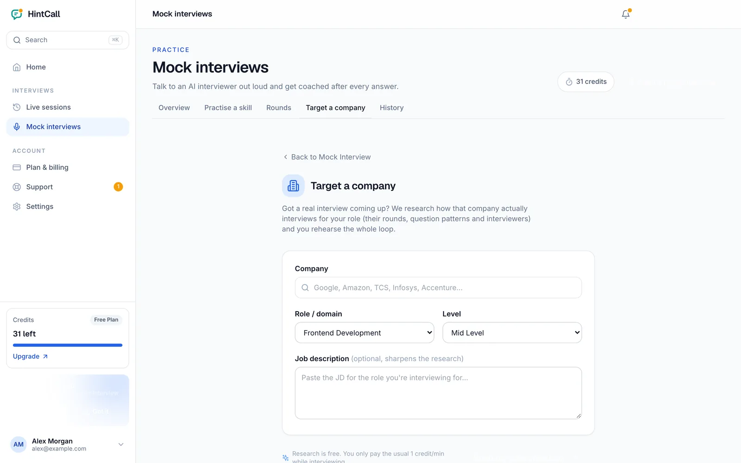
Task: Click the PRACTICE label above heading
Action: (171, 50)
